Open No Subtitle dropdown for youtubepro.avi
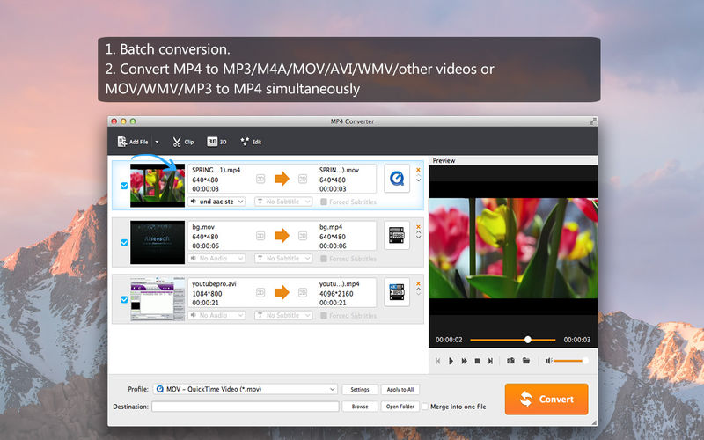 283,316
